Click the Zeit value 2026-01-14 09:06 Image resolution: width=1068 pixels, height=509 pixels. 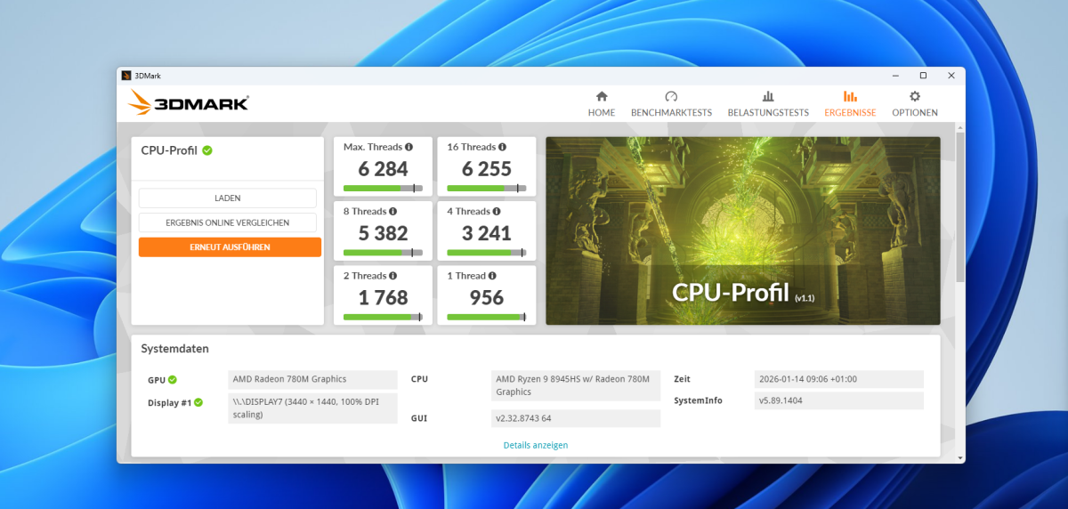coord(838,379)
